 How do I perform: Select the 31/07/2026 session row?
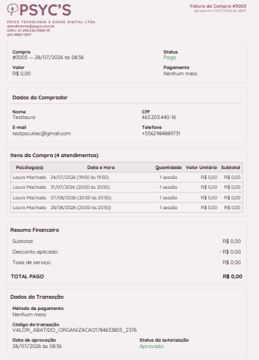click(x=126, y=187)
